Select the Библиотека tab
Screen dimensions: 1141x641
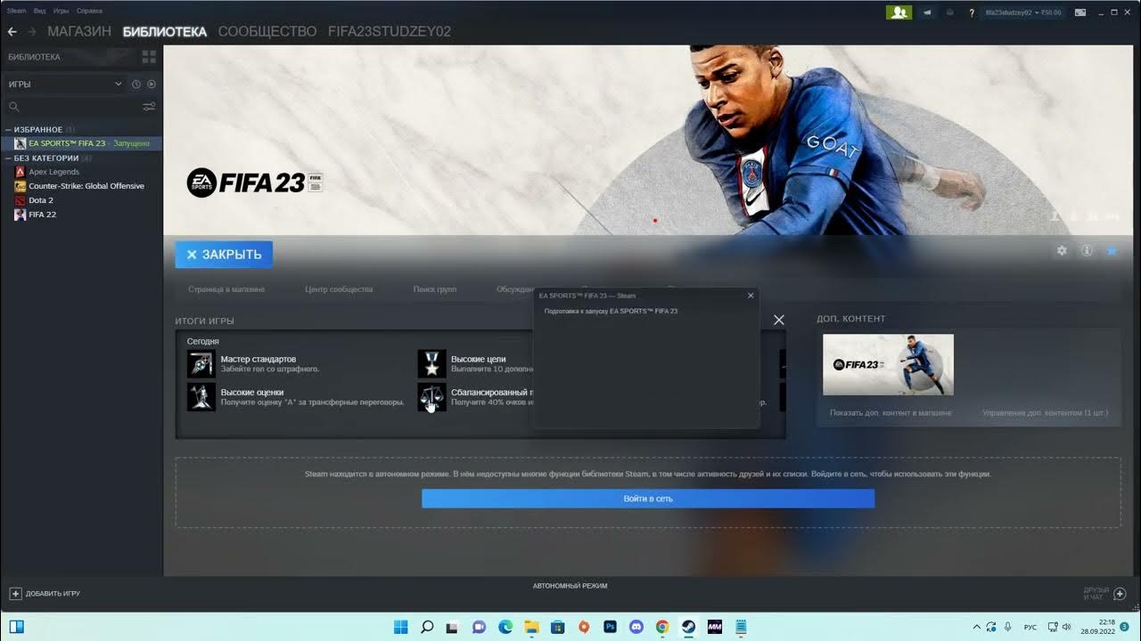click(x=165, y=31)
